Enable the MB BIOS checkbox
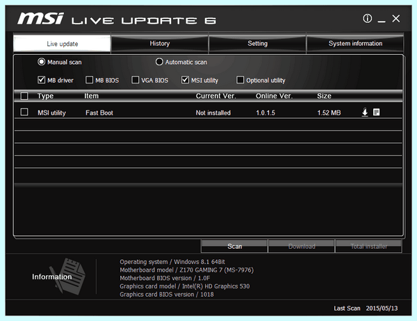 pos(89,80)
